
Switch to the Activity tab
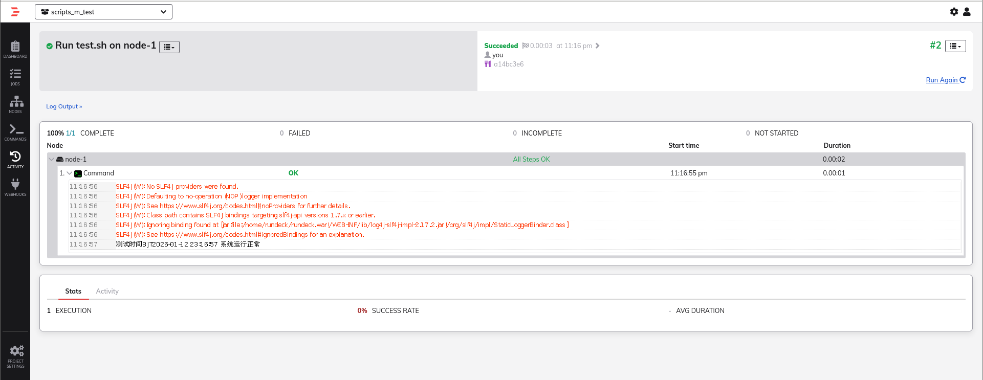click(x=107, y=291)
